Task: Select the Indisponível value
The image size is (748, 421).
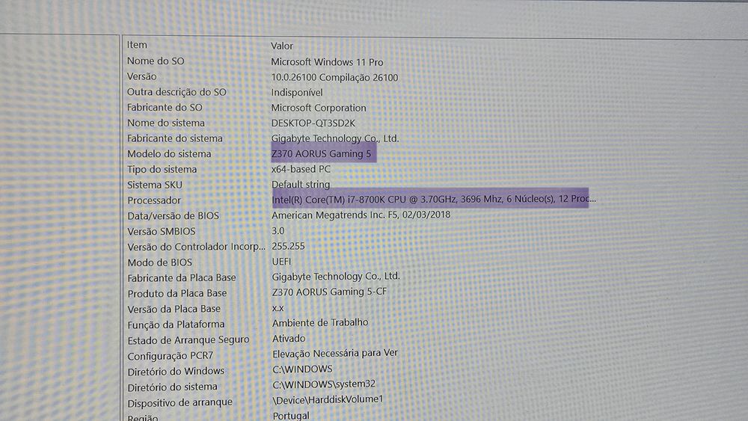Action: click(x=297, y=93)
